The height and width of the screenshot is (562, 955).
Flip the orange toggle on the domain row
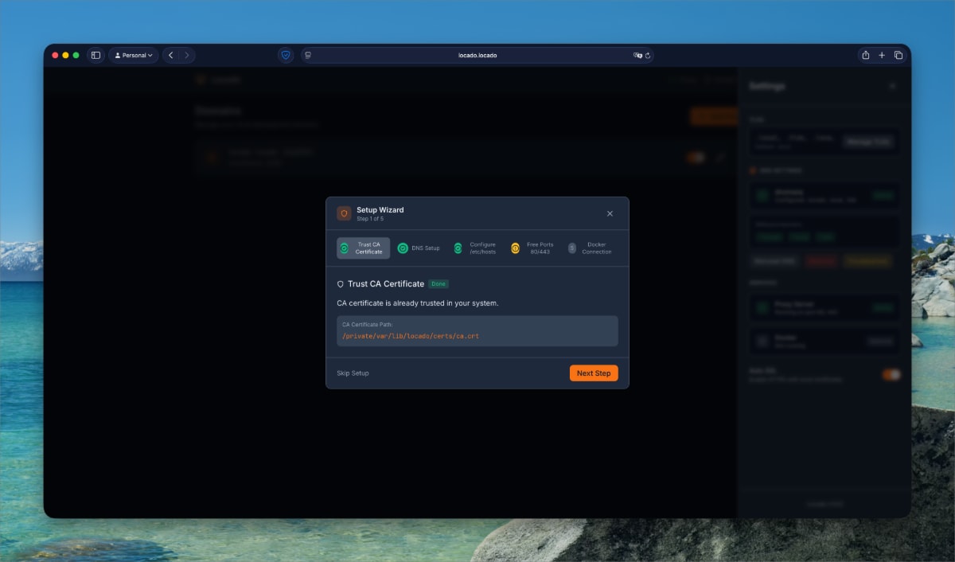coord(696,157)
